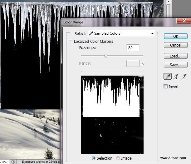Click the Load... button
This screenshot has height=164, width=191.
tap(175, 56)
